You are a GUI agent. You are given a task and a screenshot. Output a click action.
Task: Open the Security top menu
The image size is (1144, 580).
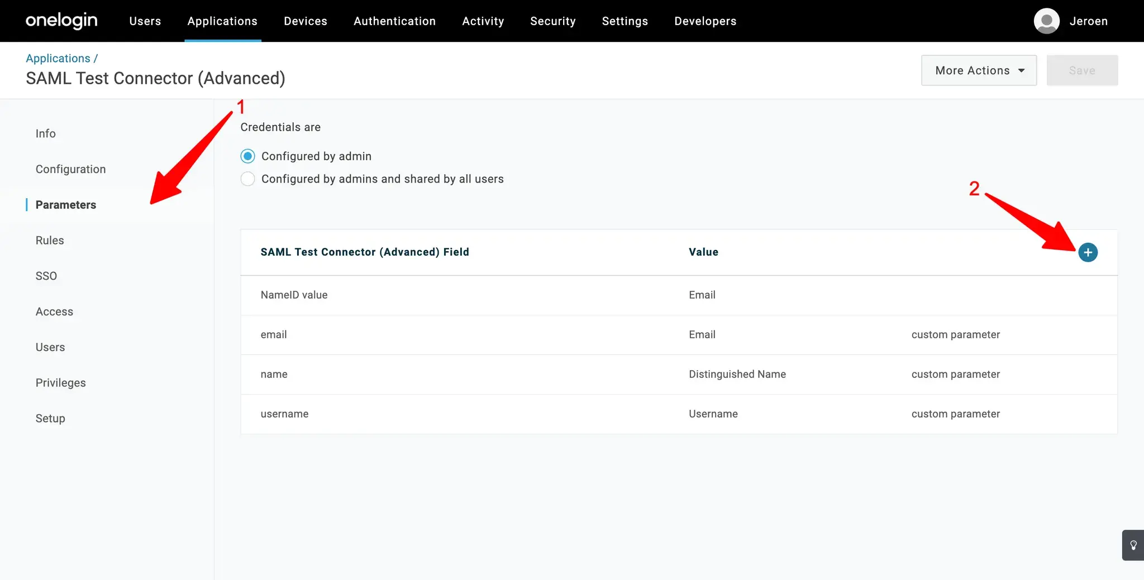[x=553, y=21]
